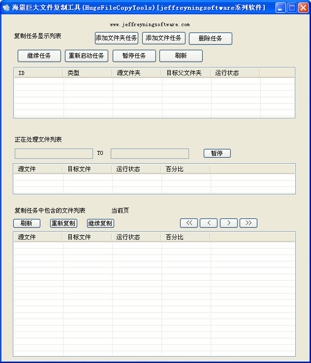The width and height of the screenshot is (311, 363).
Task: Click 百分比 header in processing list
Action: [x=186, y=169]
